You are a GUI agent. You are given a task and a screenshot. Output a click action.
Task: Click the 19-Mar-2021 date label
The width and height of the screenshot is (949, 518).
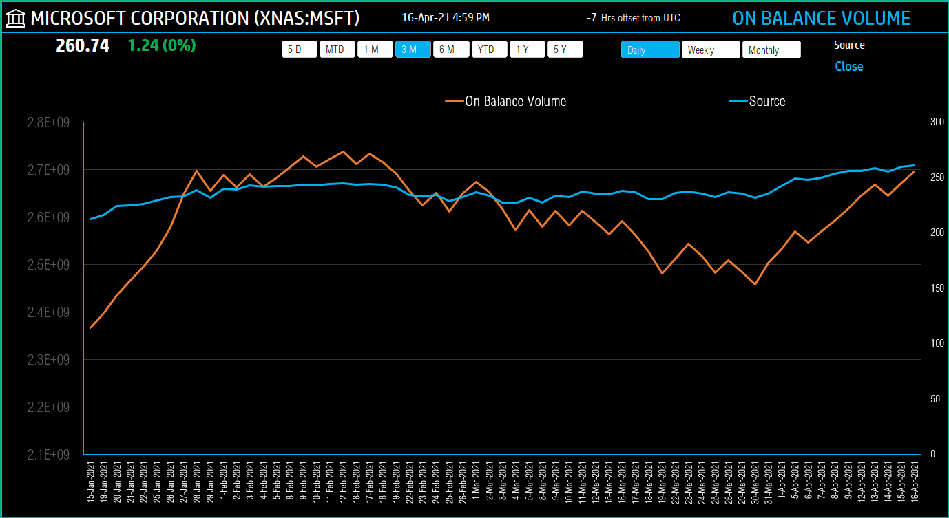point(662,483)
